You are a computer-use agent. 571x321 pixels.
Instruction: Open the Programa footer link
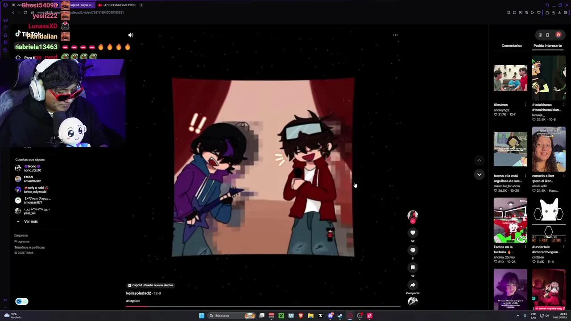pyautogui.click(x=22, y=242)
